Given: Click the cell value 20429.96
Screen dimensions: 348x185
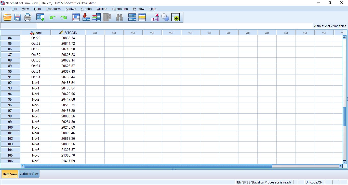Looking at the screenshot, I should pyautogui.click(x=68, y=94).
